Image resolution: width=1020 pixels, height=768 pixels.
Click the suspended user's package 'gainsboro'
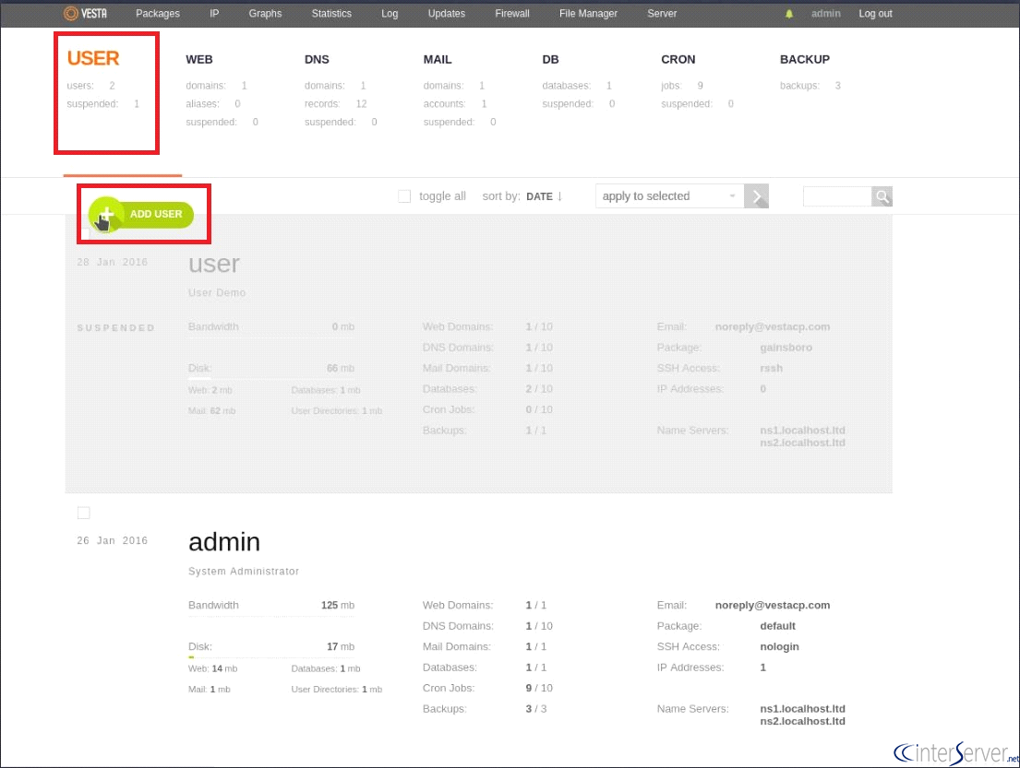click(786, 348)
